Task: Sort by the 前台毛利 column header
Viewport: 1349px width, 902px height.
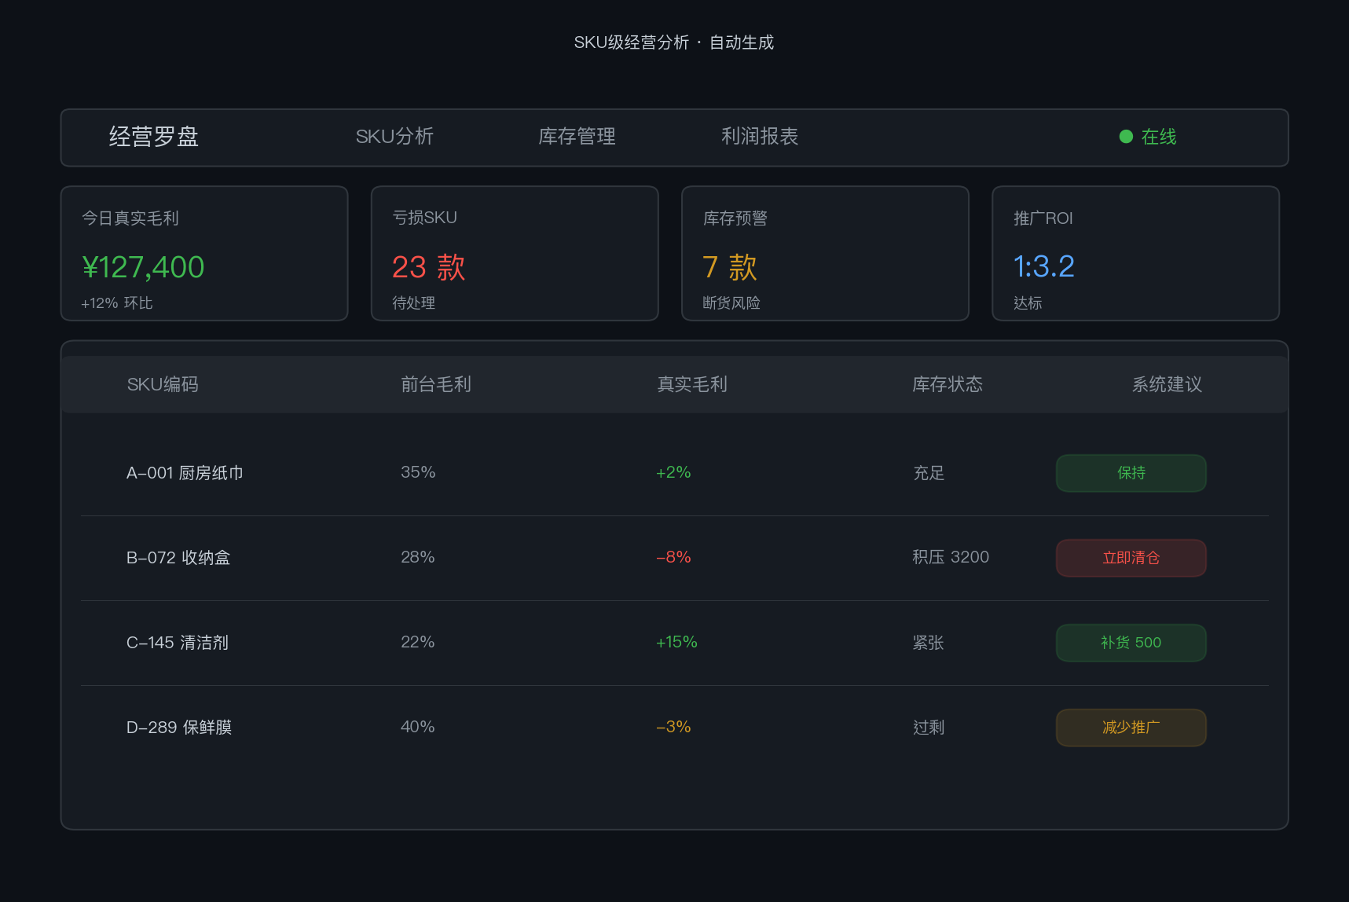Action: 436,384
